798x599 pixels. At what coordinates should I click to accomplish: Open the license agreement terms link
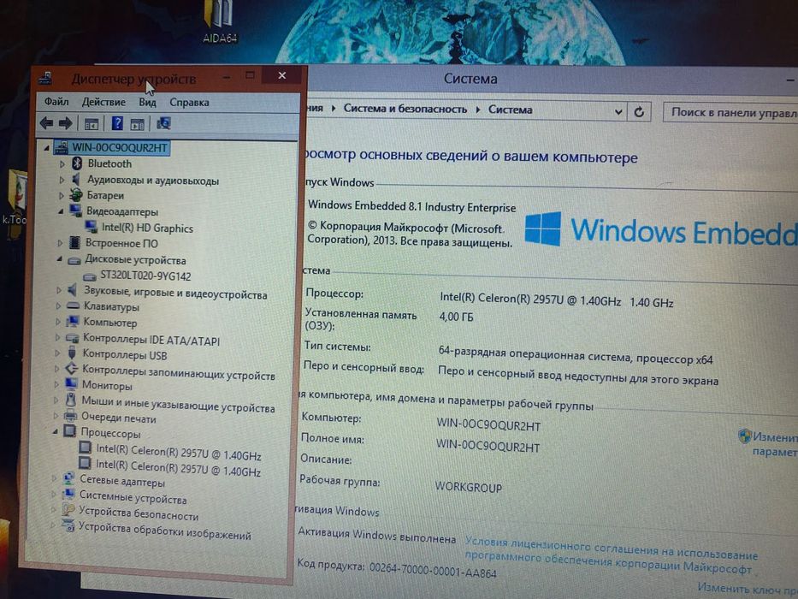611,555
